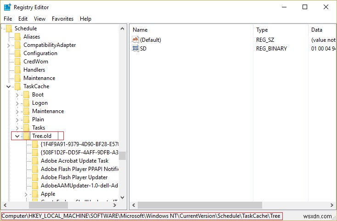Click the Plain folder icon
The height and width of the screenshot is (221, 337).
pos(26,119)
